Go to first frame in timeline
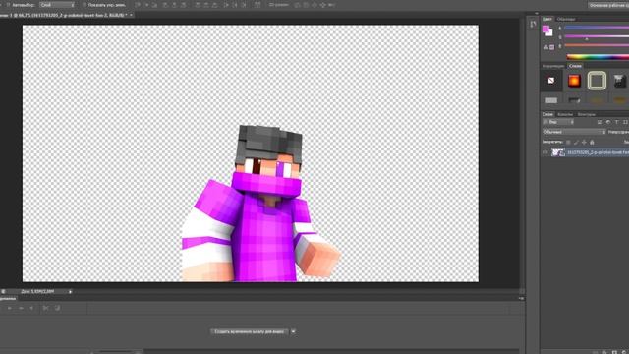The image size is (629, 354). click(9, 308)
